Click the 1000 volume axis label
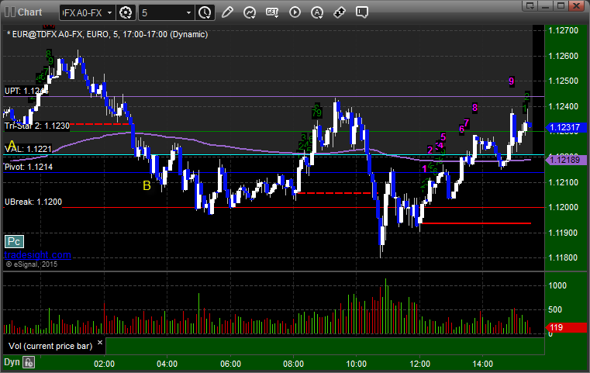 [x=557, y=285]
